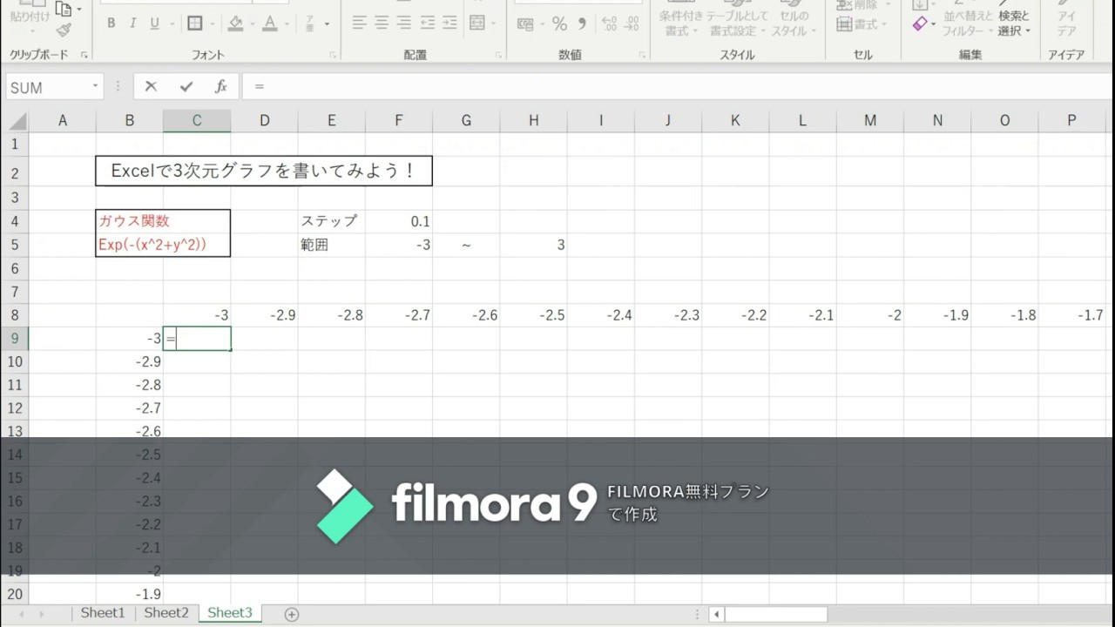1115x627 pixels.
Task: Click the fill color bucket
Action: coord(235,24)
